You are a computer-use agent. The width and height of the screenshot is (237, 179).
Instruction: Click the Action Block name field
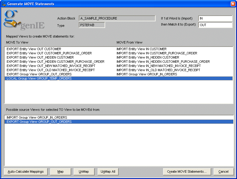[x=117, y=19]
